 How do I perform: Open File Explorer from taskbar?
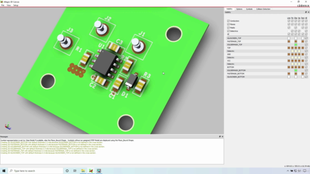tap(83, 171)
